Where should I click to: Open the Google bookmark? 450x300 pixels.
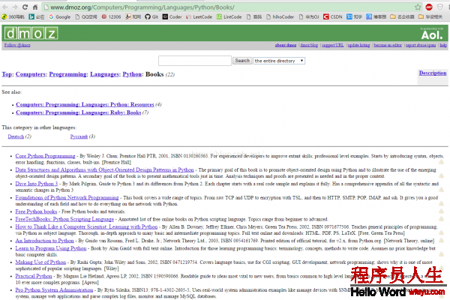[60, 17]
